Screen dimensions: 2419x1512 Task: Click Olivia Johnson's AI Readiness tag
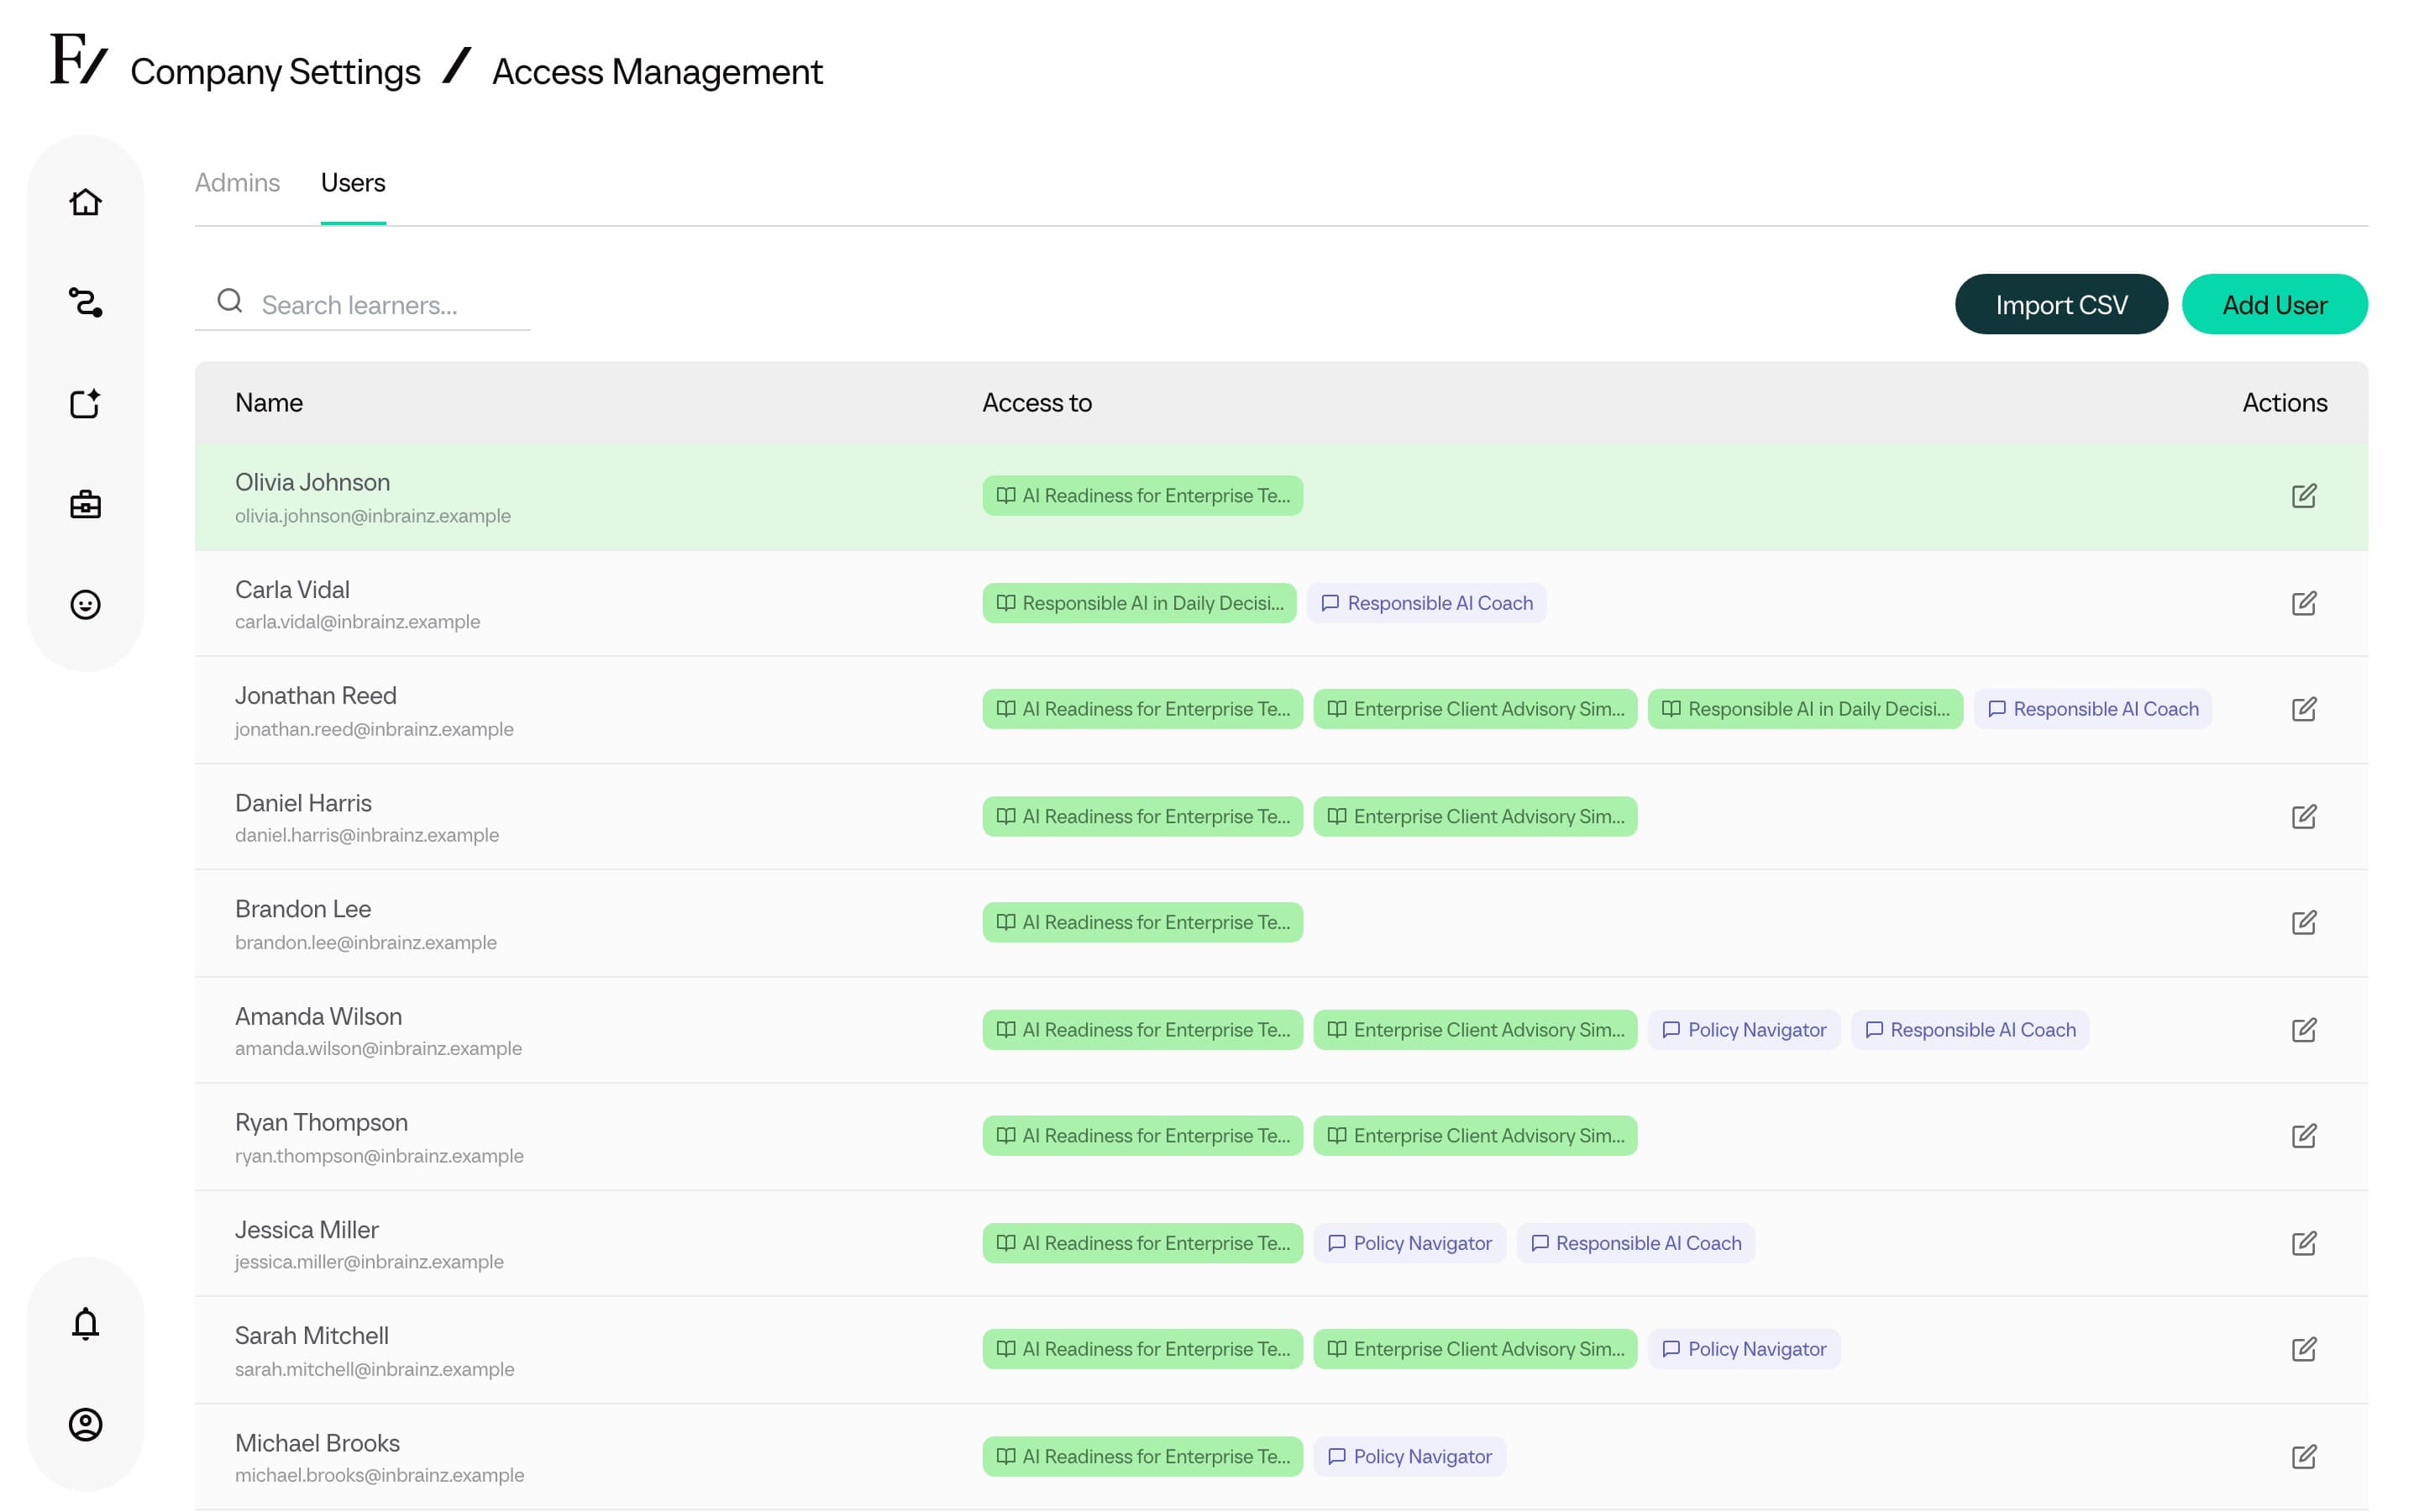click(x=1142, y=496)
